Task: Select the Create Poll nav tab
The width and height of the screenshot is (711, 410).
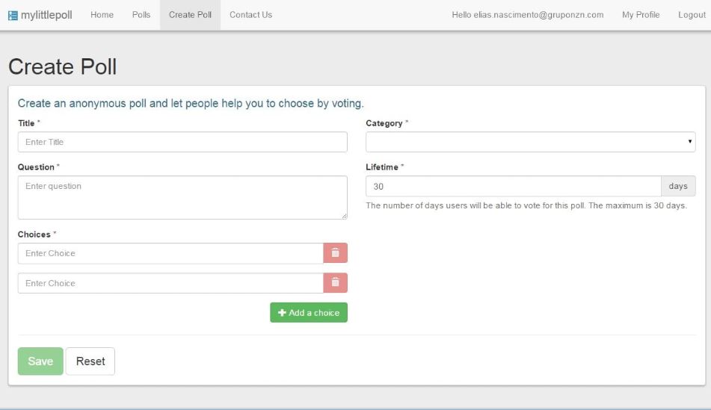Action: coord(190,15)
